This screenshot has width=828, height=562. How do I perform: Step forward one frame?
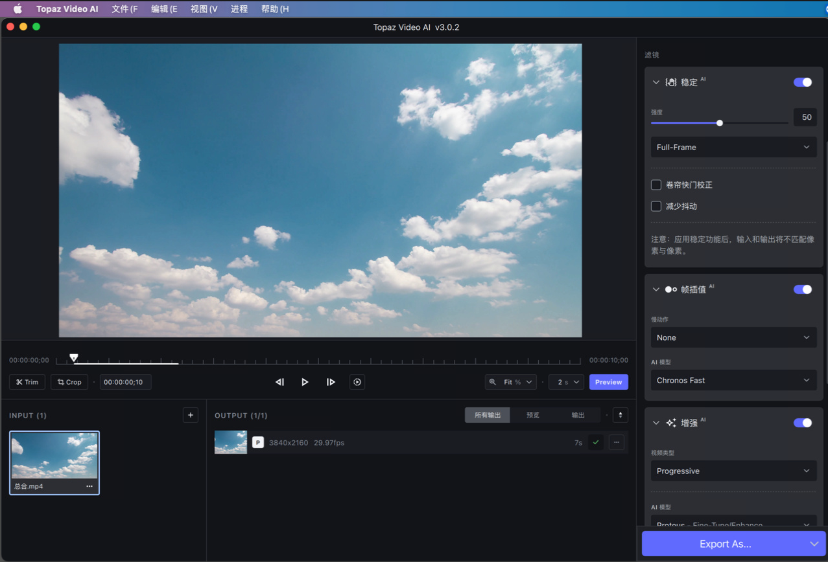(x=331, y=382)
